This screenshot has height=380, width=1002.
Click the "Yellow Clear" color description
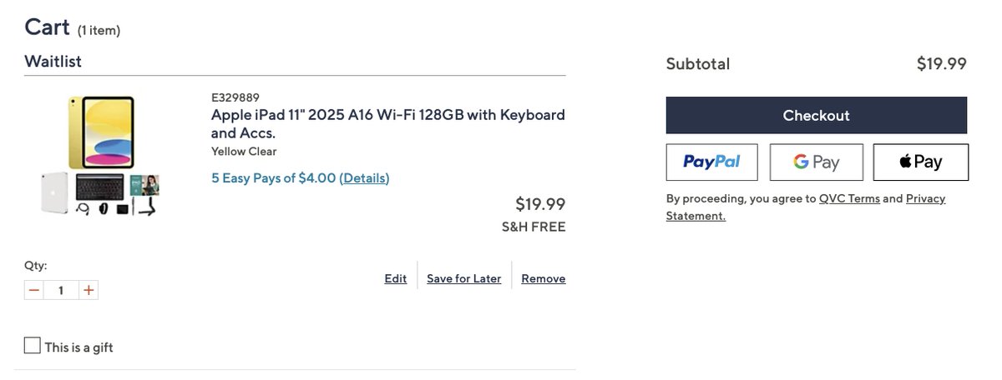pyautogui.click(x=244, y=152)
